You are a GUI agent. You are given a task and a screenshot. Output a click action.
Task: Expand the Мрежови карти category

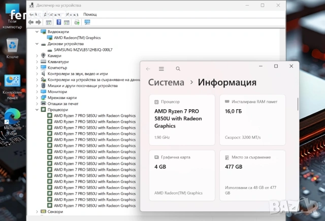pyautogui.click(x=37, y=98)
